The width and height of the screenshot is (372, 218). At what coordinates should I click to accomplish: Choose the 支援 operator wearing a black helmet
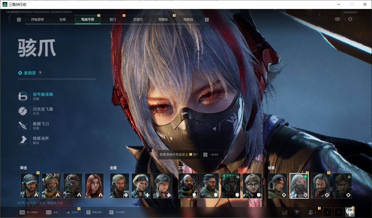[162, 186]
